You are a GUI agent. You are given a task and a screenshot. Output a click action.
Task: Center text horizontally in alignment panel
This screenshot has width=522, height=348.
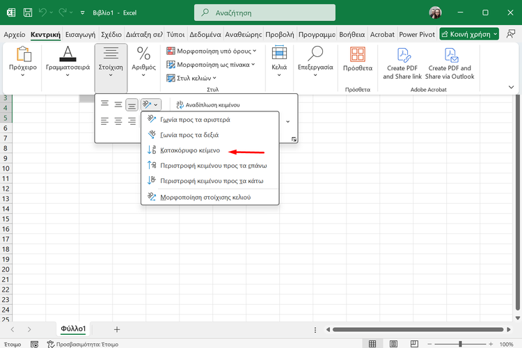point(118,121)
